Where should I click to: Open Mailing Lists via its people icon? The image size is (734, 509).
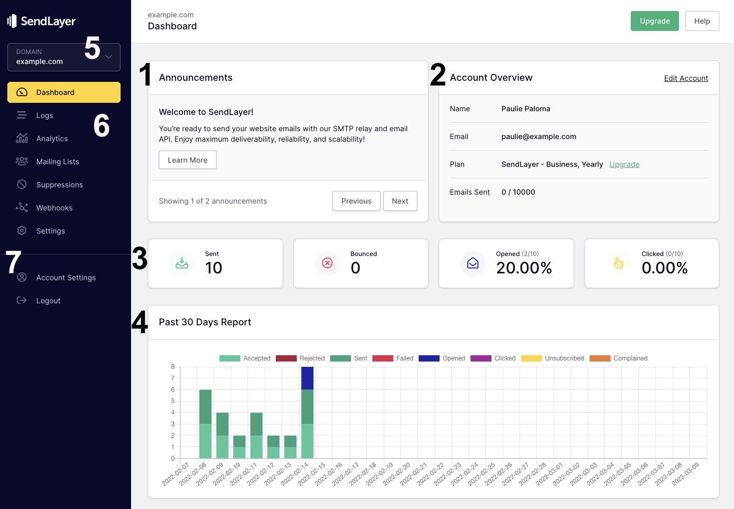click(x=21, y=161)
